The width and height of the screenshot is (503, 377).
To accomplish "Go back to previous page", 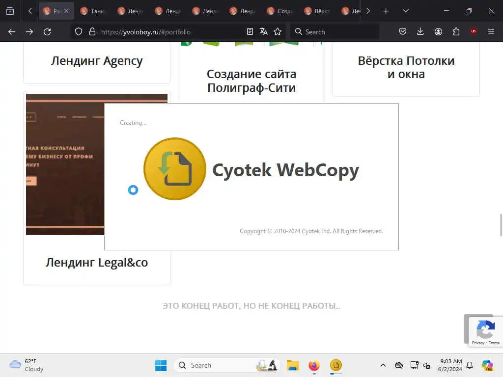I will [x=12, y=32].
